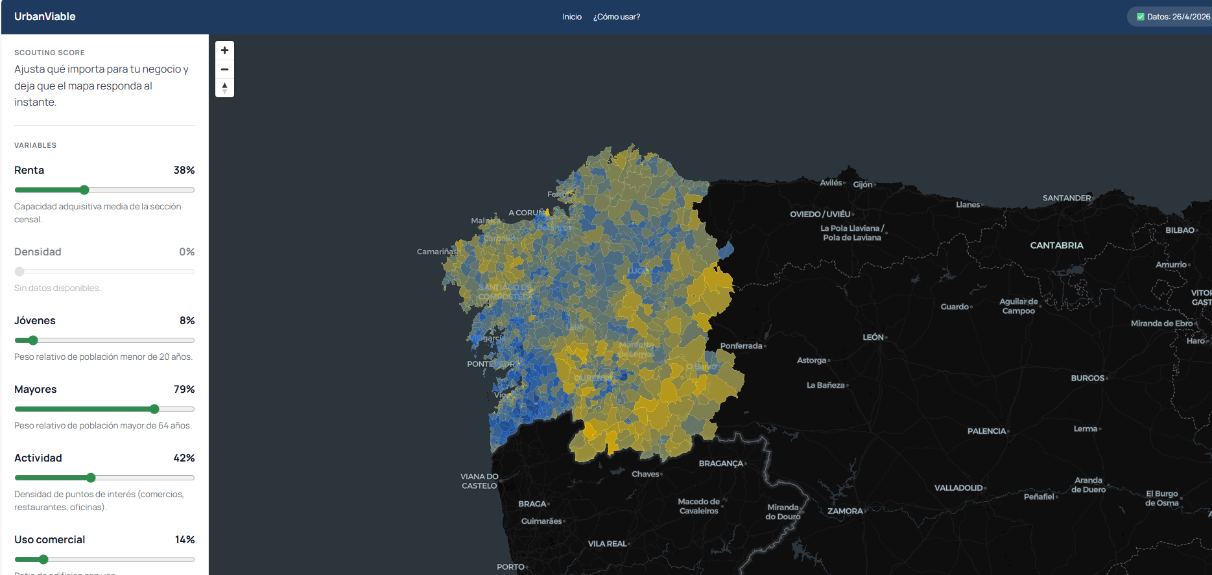This screenshot has height=575, width=1212.
Task: Click the VALLADOLID label on map
Action: (958, 487)
